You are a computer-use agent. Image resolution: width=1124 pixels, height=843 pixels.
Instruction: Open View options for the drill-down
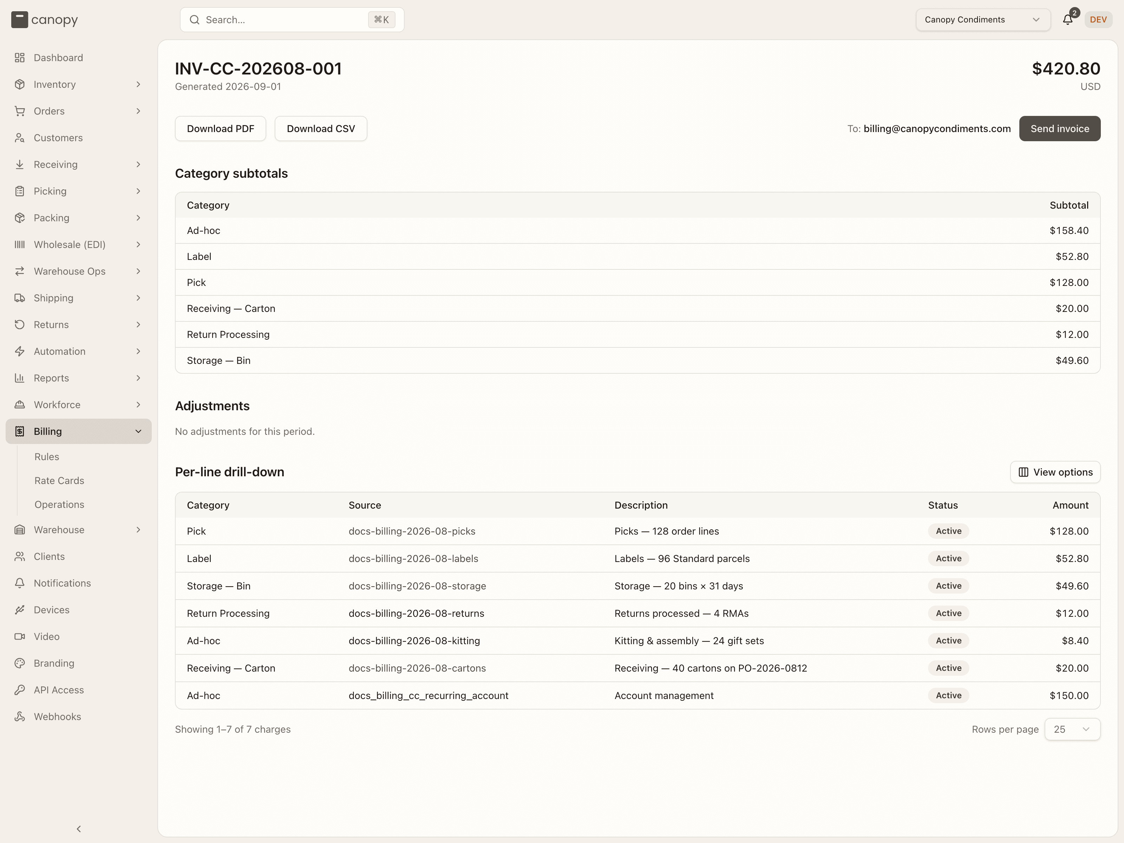(1056, 472)
